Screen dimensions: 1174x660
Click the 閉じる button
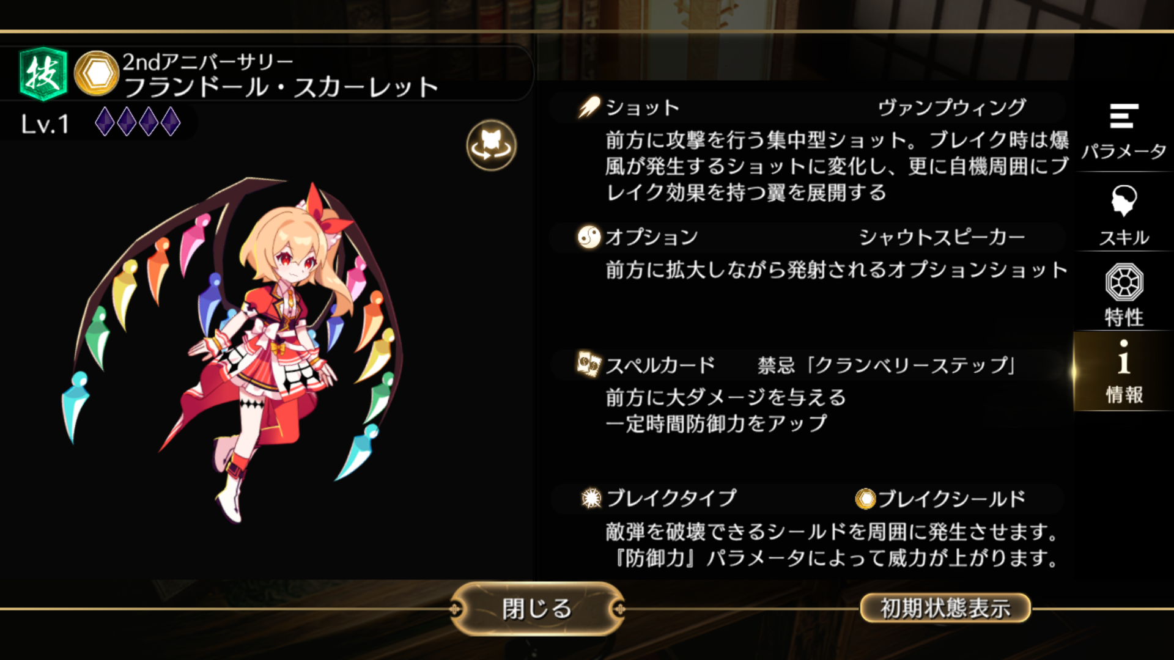537,609
